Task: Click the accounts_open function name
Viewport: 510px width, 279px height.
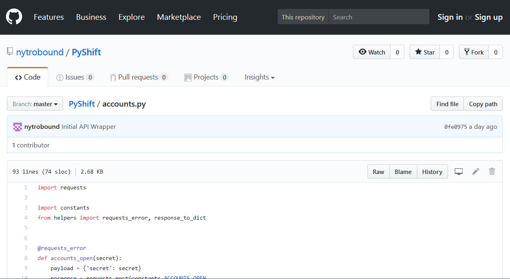Action: pos(72,258)
